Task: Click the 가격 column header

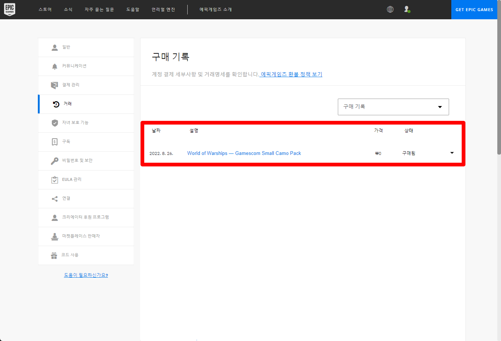Action: click(378, 130)
